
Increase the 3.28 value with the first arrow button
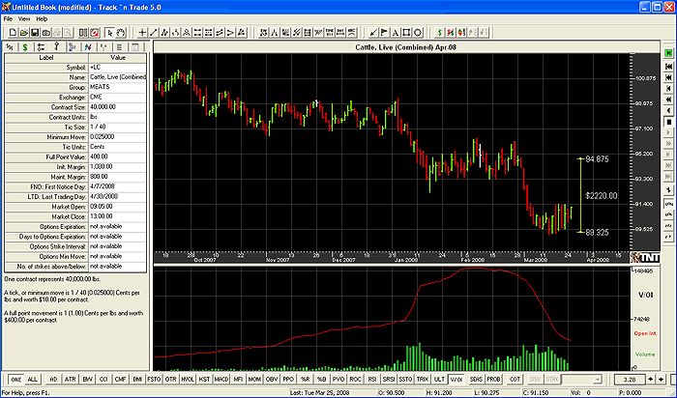[x=651, y=380]
